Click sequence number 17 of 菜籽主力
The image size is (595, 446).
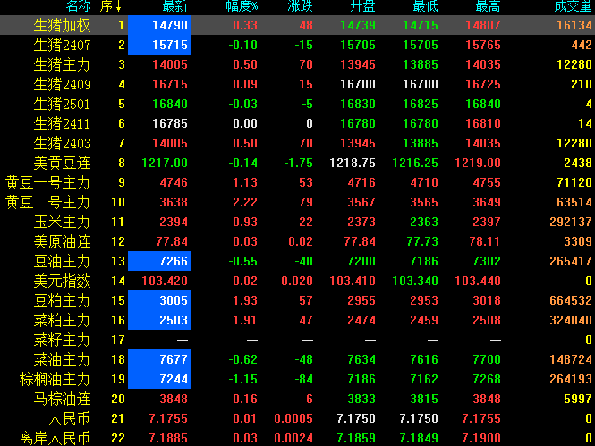[118, 341]
